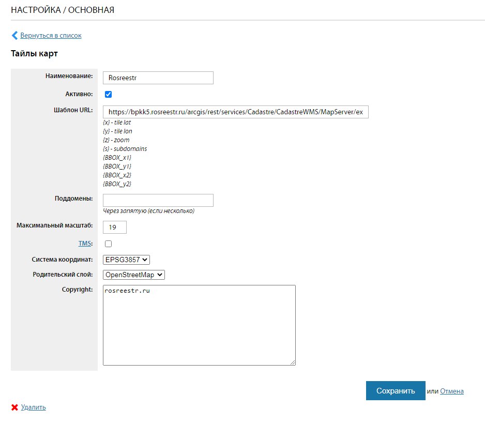
Task: Click the '{y} - tile lon' hint text
Action: tap(117, 131)
